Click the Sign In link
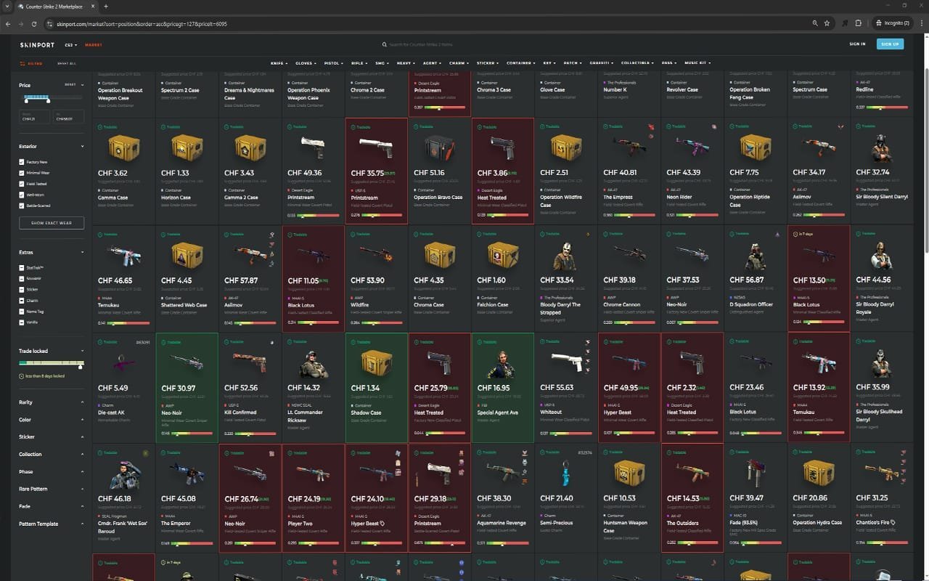Screen dimensions: 929x581 [857, 44]
